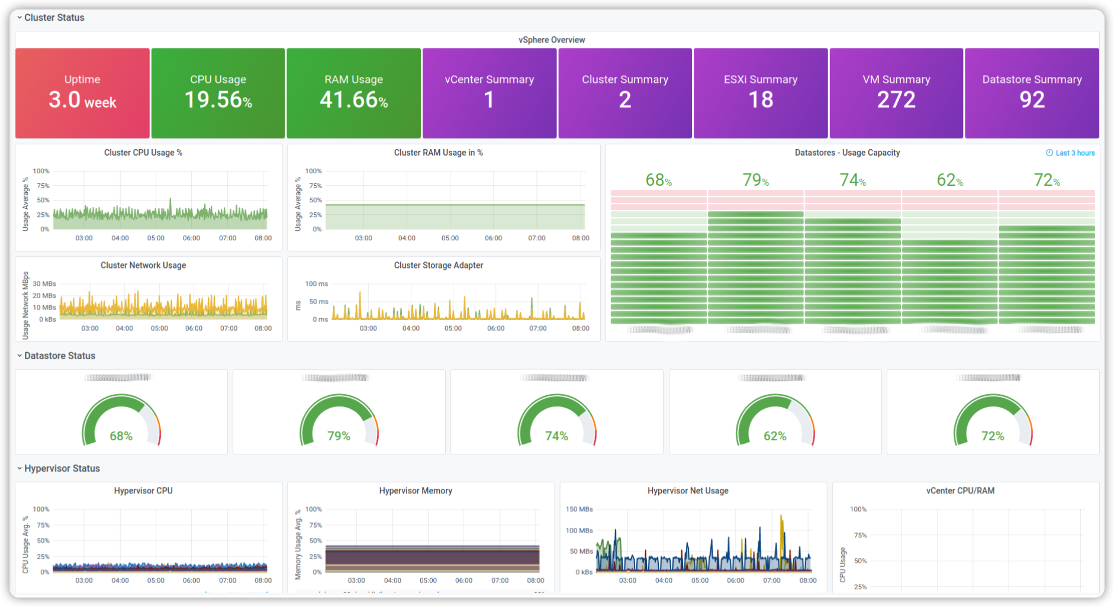
Task: Open the Hypervisor Net Usage panel title menu
Action: (688, 490)
